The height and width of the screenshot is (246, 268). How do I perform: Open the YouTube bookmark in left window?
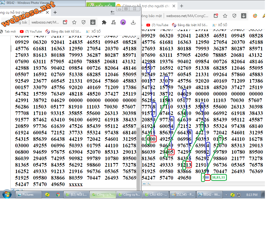pos(31,32)
